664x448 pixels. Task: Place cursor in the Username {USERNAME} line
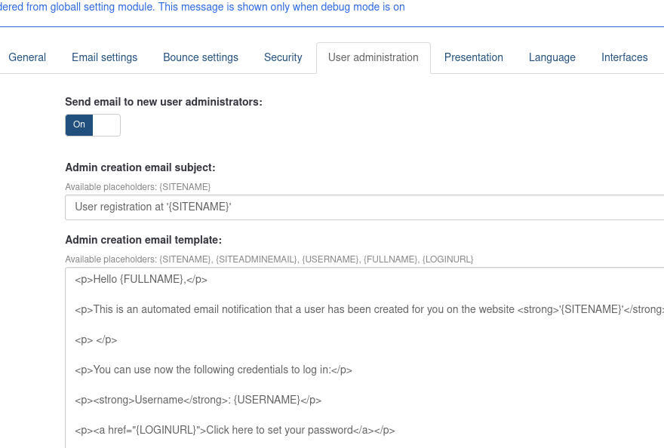(x=198, y=400)
